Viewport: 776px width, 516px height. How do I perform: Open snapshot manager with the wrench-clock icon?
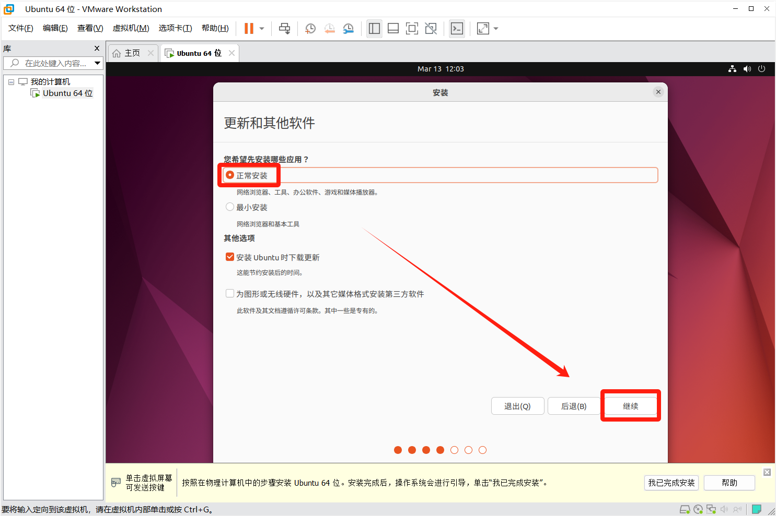tap(348, 29)
